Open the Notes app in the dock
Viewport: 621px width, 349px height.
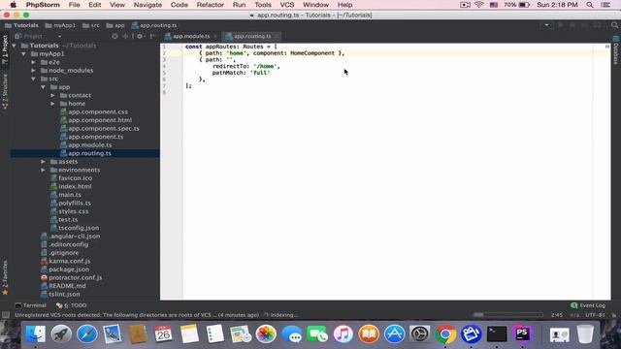coord(189,334)
